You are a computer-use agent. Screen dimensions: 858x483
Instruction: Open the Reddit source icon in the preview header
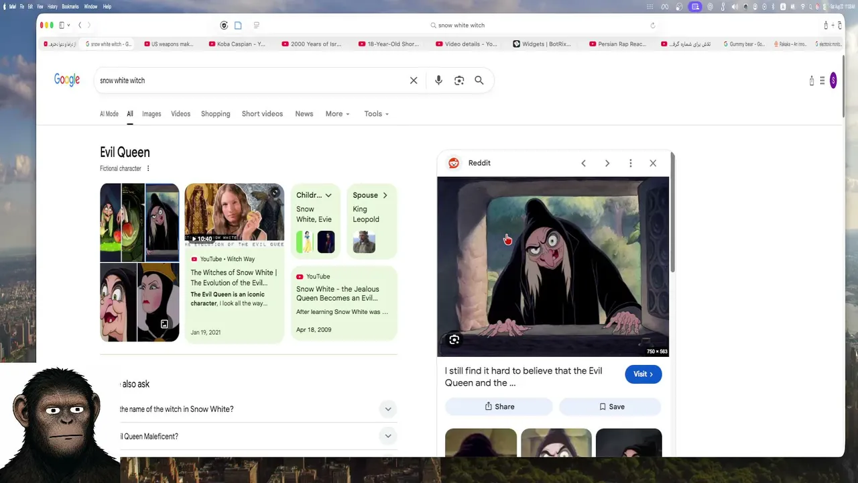tap(454, 163)
